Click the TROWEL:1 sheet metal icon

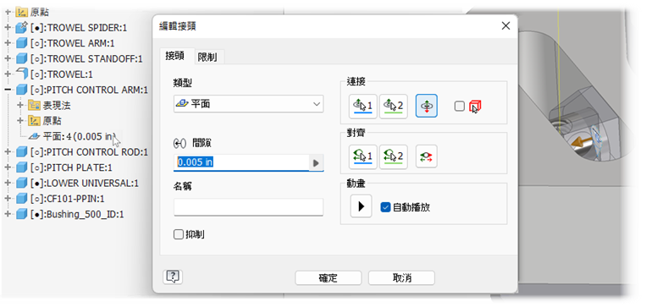pyautogui.click(x=21, y=74)
